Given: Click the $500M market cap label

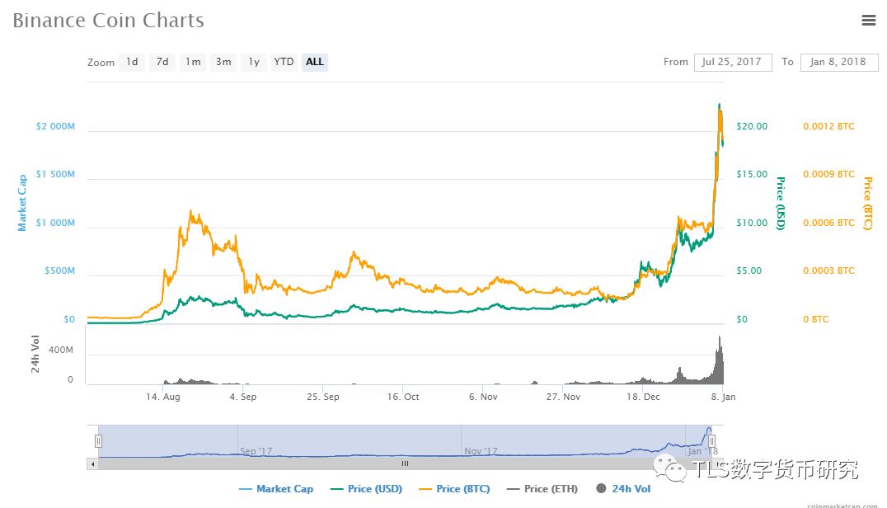Looking at the screenshot, I should point(59,271).
